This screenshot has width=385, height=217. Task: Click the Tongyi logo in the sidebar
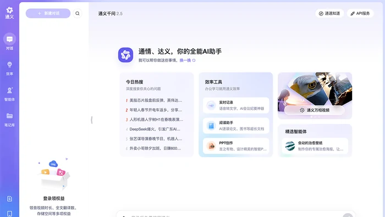(9, 13)
